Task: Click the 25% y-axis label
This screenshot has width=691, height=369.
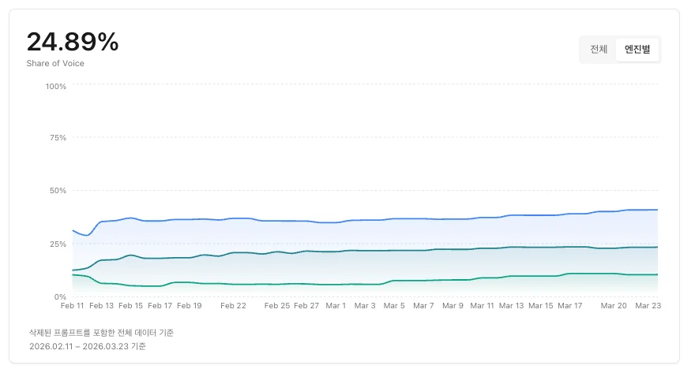Action: [x=58, y=244]
